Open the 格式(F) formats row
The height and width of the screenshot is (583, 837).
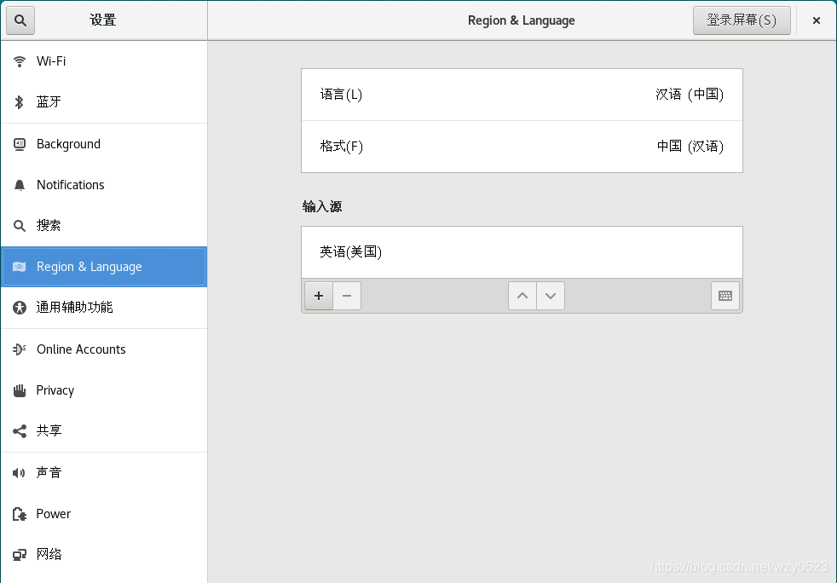point(522,147)
